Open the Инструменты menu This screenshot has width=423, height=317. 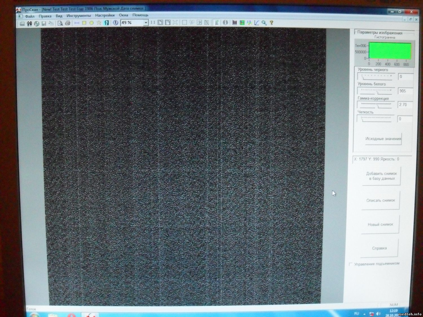pyautogui.click(x=79, y=16)
